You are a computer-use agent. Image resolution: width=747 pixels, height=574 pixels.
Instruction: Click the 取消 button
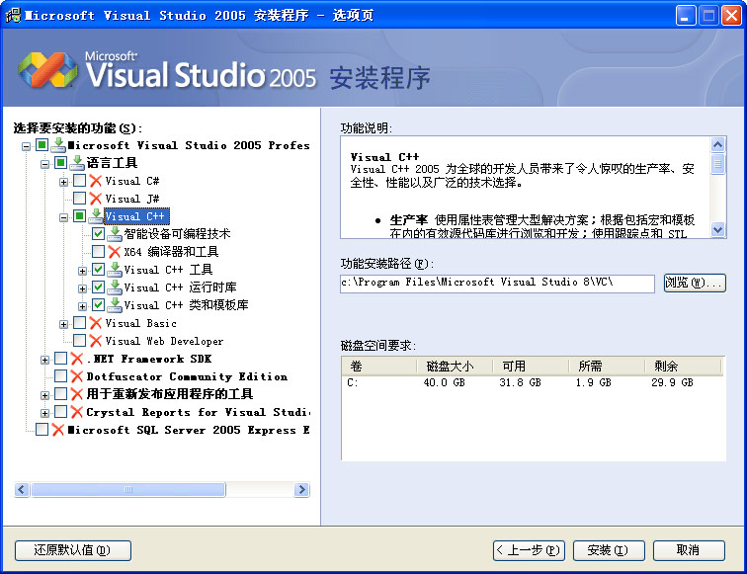(x=689, y=550)
